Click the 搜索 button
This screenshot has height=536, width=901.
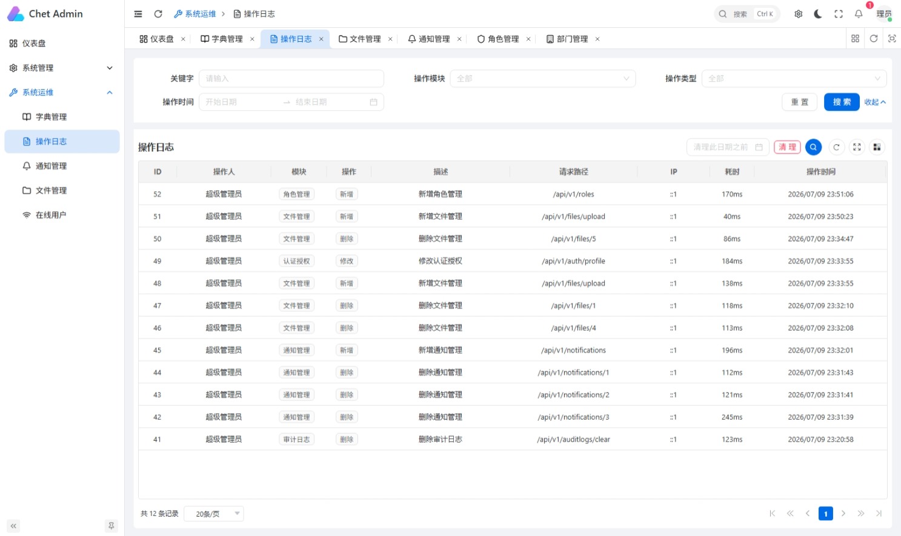pos(842,102)
